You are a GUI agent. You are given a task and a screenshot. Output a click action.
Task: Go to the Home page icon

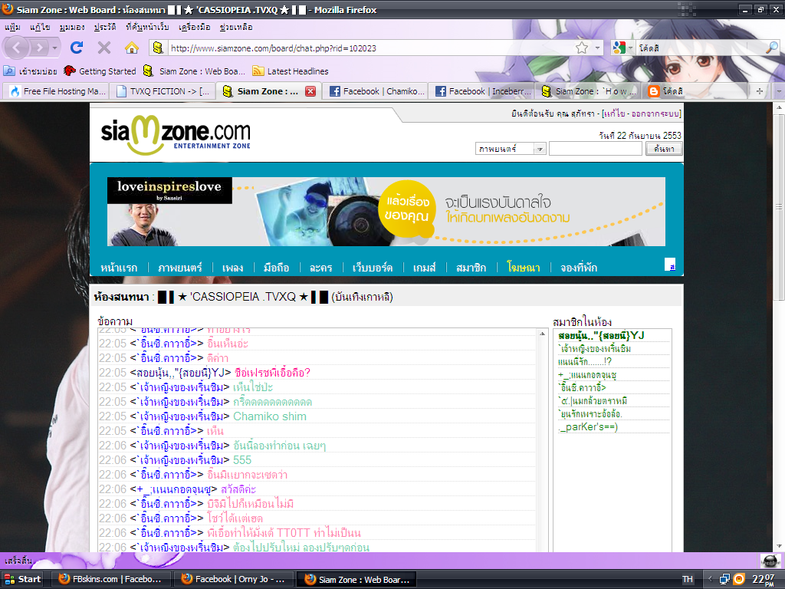tap(132, 48)
